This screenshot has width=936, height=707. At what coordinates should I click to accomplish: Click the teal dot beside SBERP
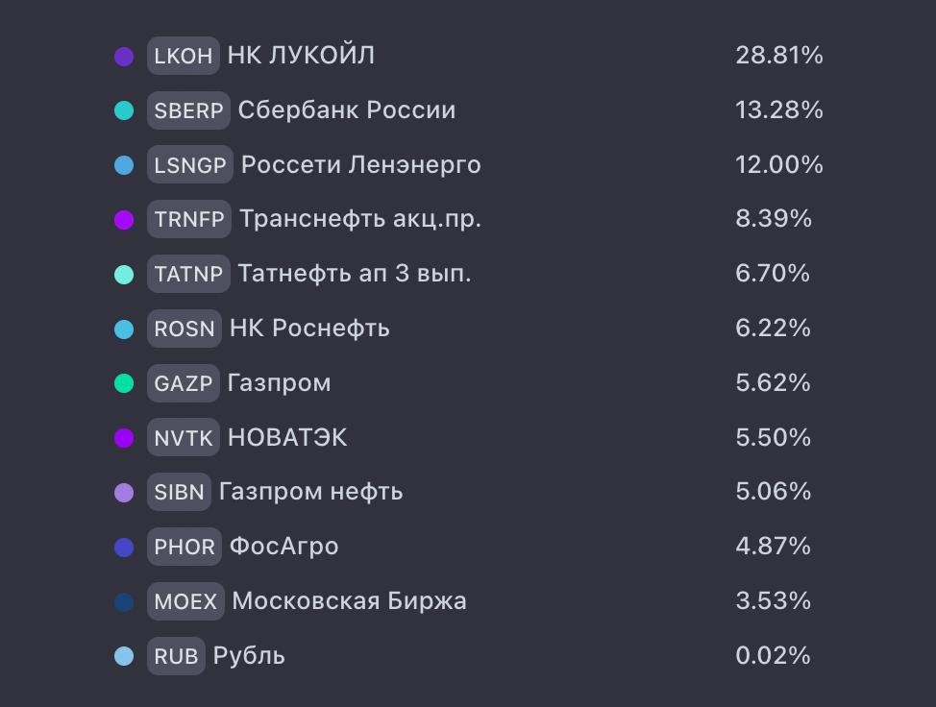coord(124,110)
